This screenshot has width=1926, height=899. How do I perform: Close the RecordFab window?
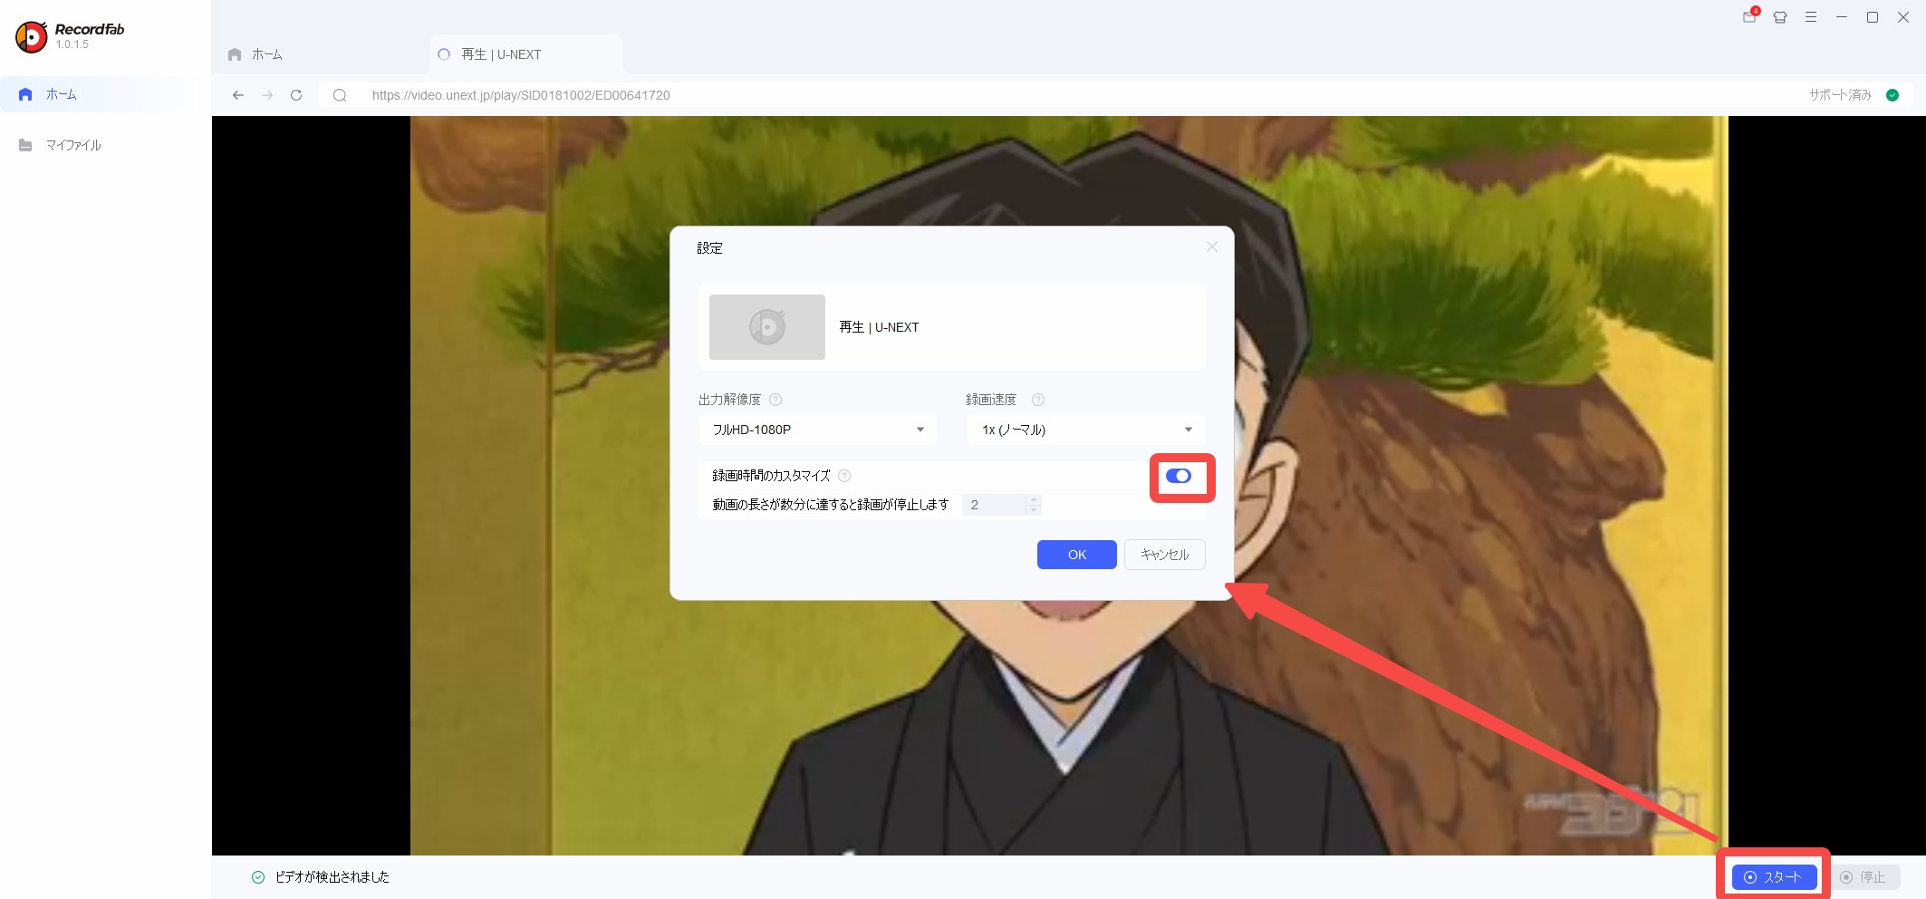pos(1903,17)
